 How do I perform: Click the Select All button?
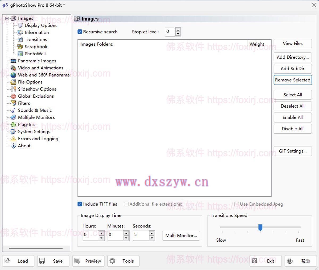293,95
